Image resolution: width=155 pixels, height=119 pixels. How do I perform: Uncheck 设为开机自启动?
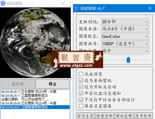[x=81, y=87]
